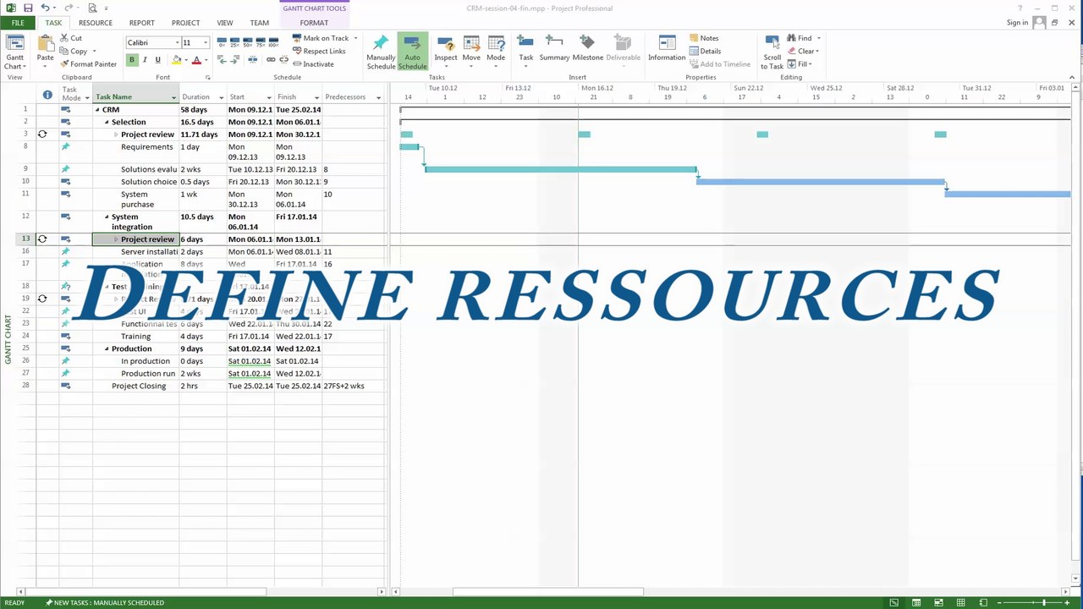Click Scroll to Task
The height and width of the screenshot is (609, 1083).
click(772, 52)
